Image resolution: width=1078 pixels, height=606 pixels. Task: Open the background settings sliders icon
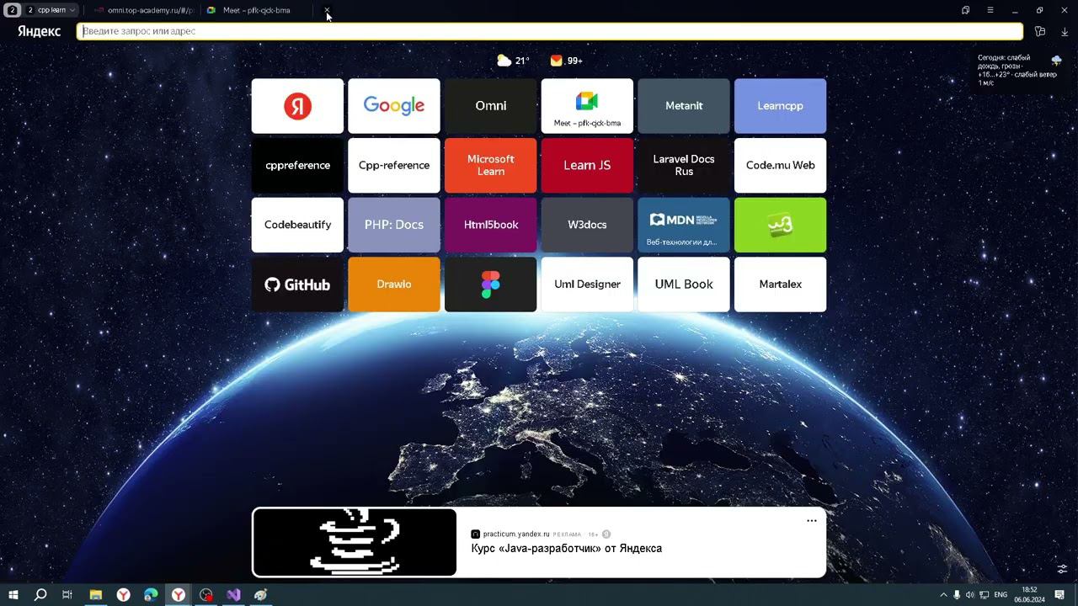pos(1062,570)
